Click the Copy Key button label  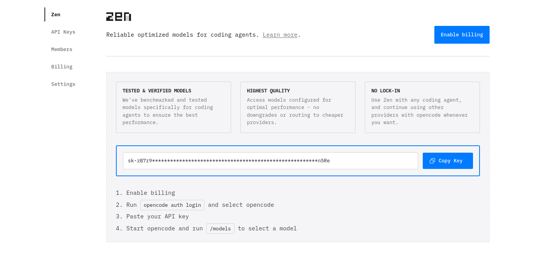pyautogui.click(x=451, y=161)
